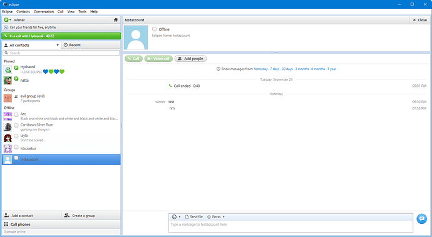Show messages from 6 months
Screen dimensions: 432x237
pos(318,69)
